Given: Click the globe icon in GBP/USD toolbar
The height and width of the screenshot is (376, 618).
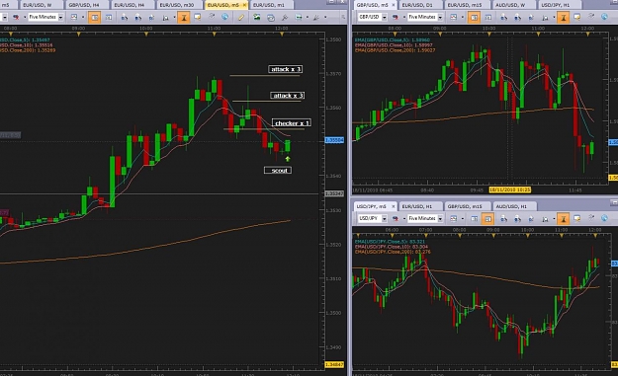Looking at the screenshot, I should coord(604,17).
